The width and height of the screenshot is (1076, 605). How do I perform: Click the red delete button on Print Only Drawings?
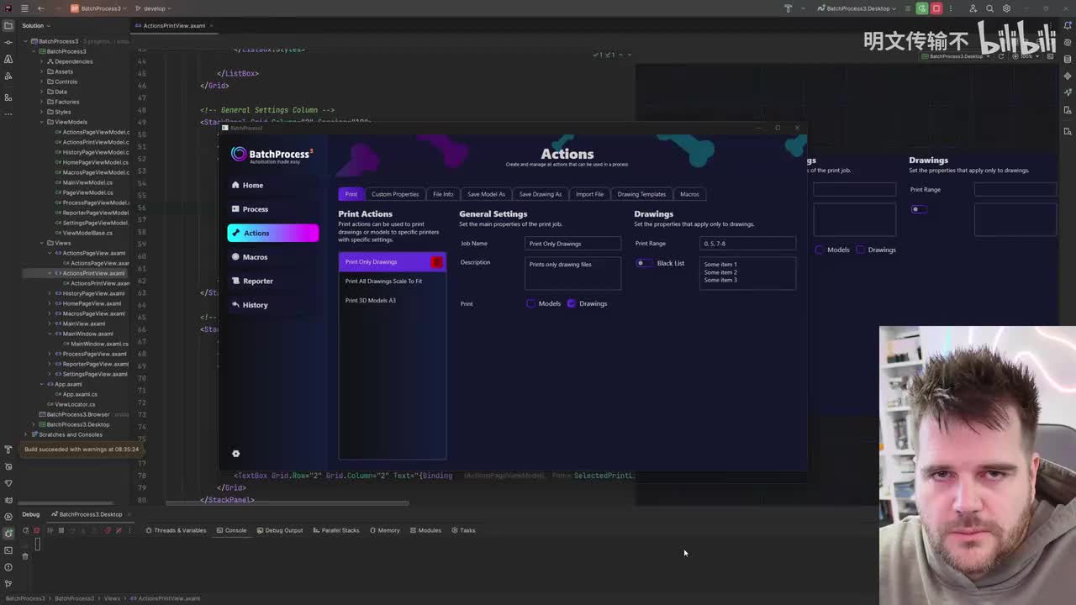[x=436, y=262]
